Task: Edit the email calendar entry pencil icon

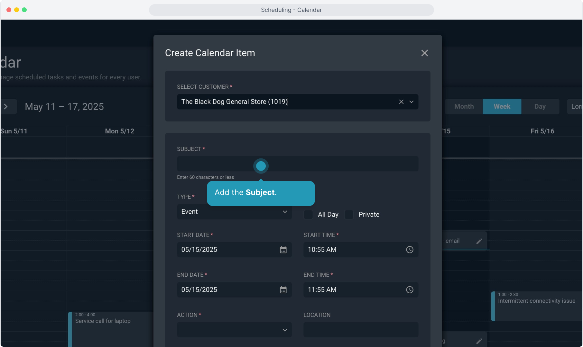Action: coord(479,241)
